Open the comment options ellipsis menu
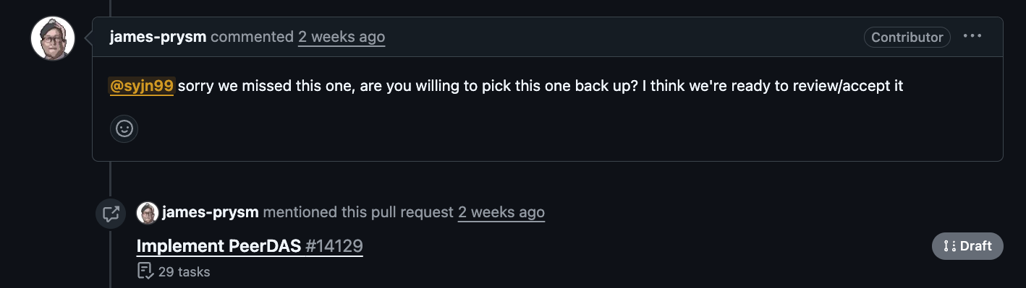The image size is (1026, 288). [972, 36]
